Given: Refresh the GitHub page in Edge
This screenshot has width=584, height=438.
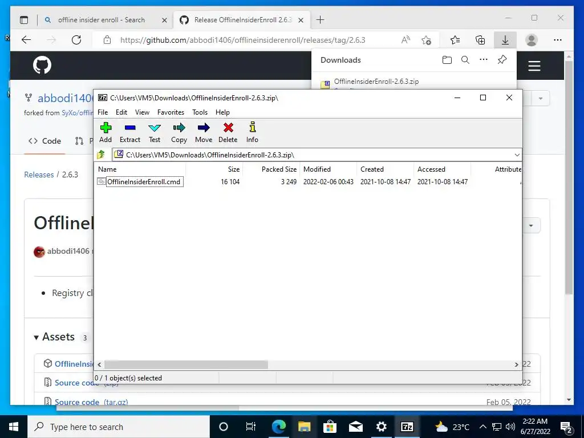Looking at the screenshot, I should tap(76, 40).
